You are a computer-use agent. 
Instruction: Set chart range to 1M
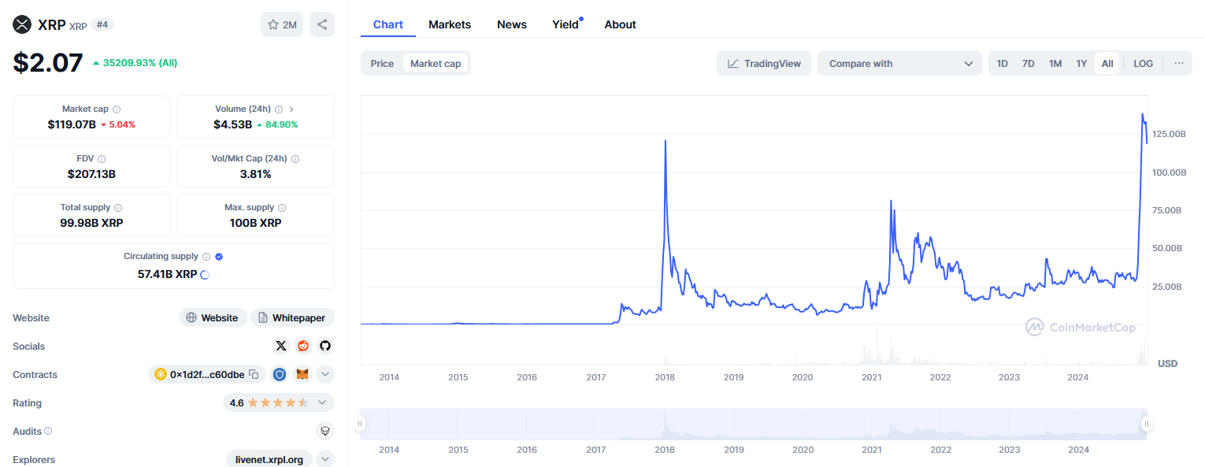pos(1055,63)
